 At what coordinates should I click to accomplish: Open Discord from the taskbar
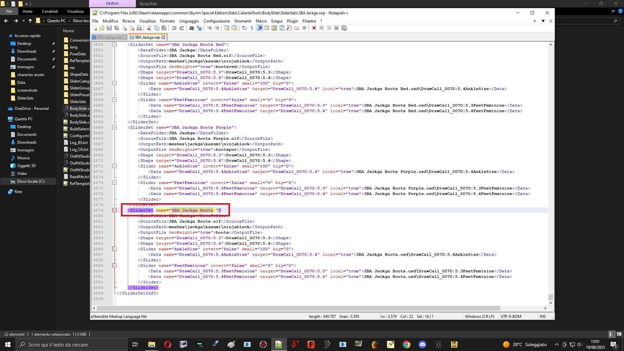coord(422,344)
